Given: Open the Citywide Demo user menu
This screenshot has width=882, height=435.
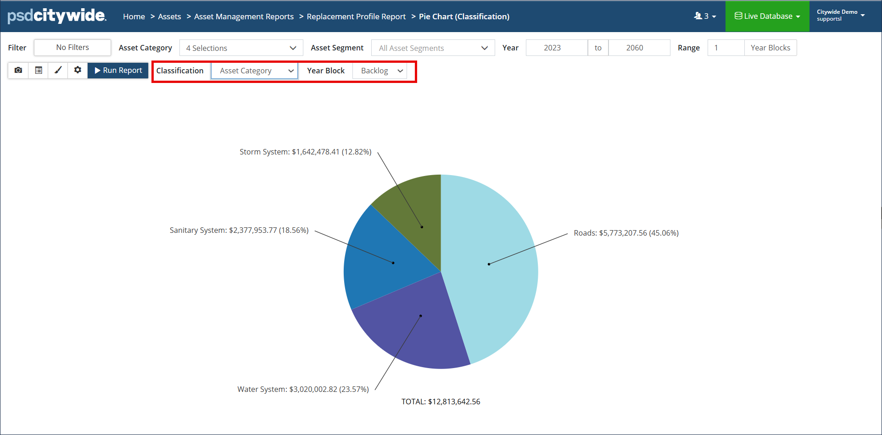Looking at the screenshot, I should tap(841, 16).
